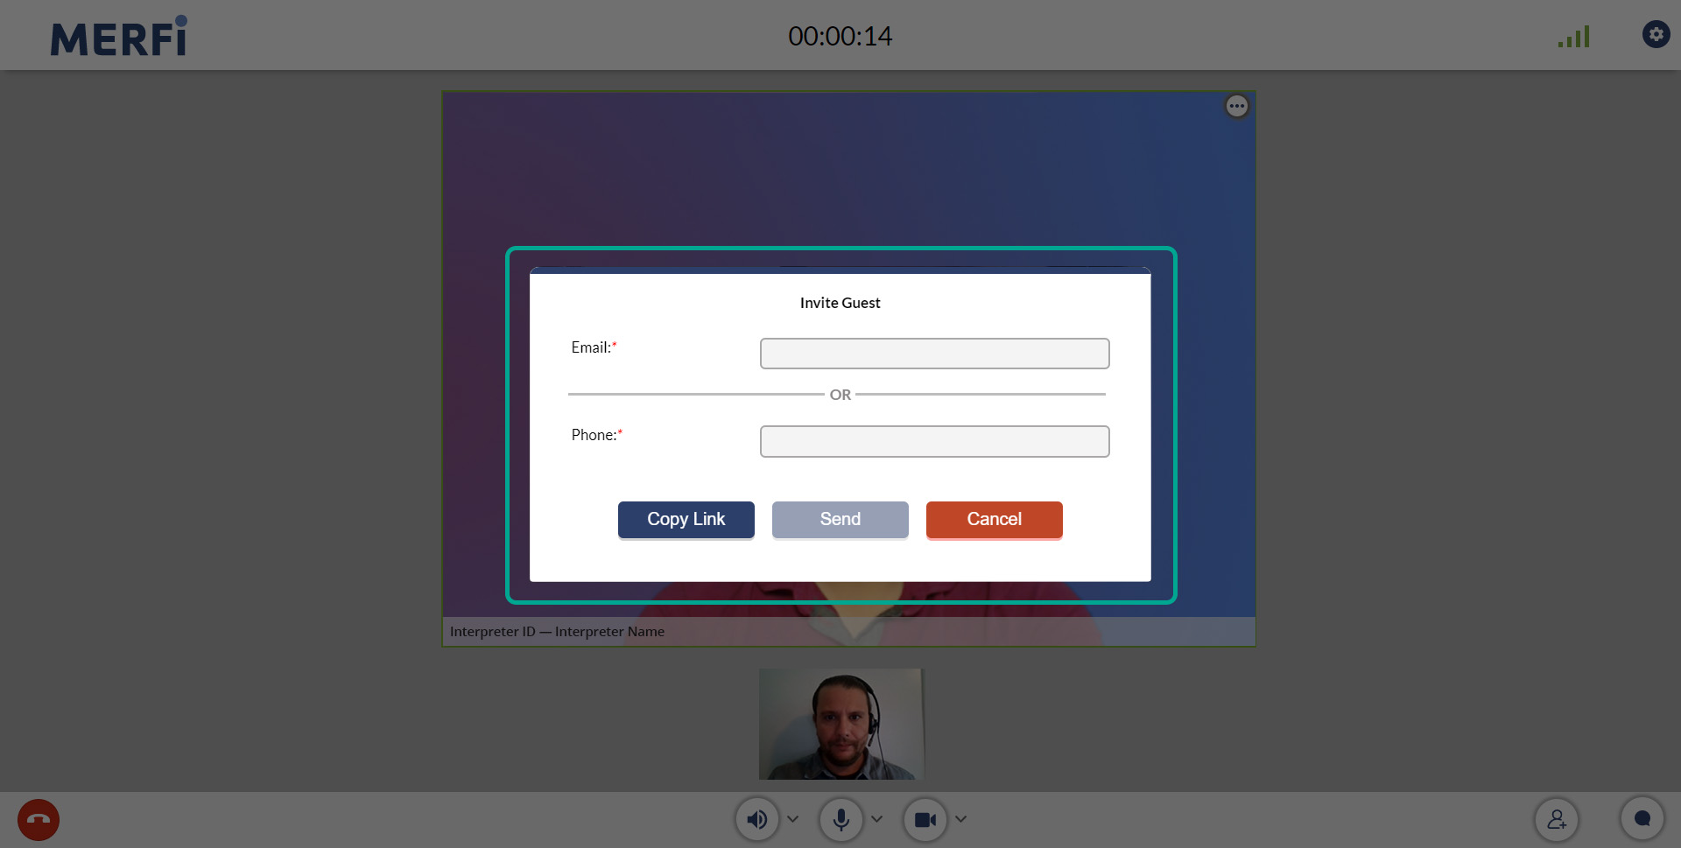Click the Phone input field
1681x848 pixels.
pyautogui.click(x=934, y=441)
